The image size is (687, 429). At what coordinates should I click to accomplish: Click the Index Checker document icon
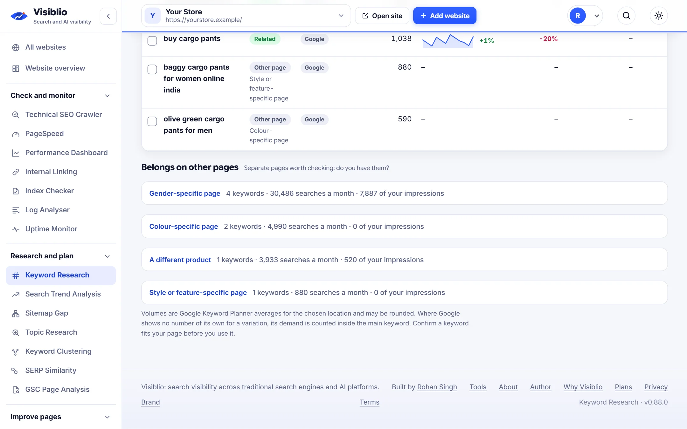pos(16,191)
